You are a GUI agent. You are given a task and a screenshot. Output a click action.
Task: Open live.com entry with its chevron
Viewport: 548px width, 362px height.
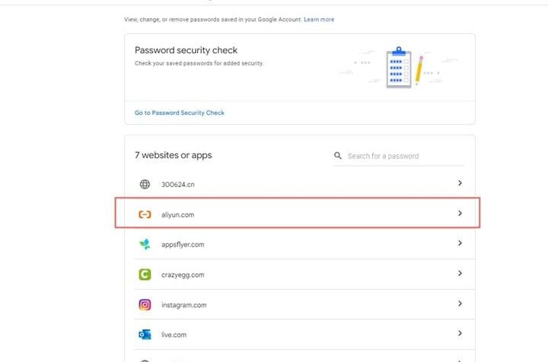(460, 333)
